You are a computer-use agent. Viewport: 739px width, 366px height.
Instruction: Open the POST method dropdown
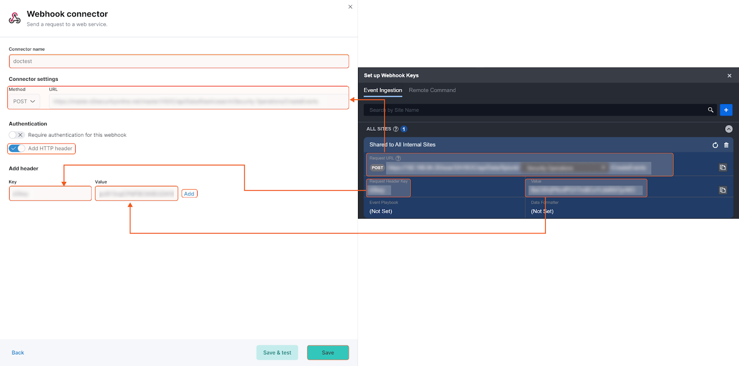(24, 102)
